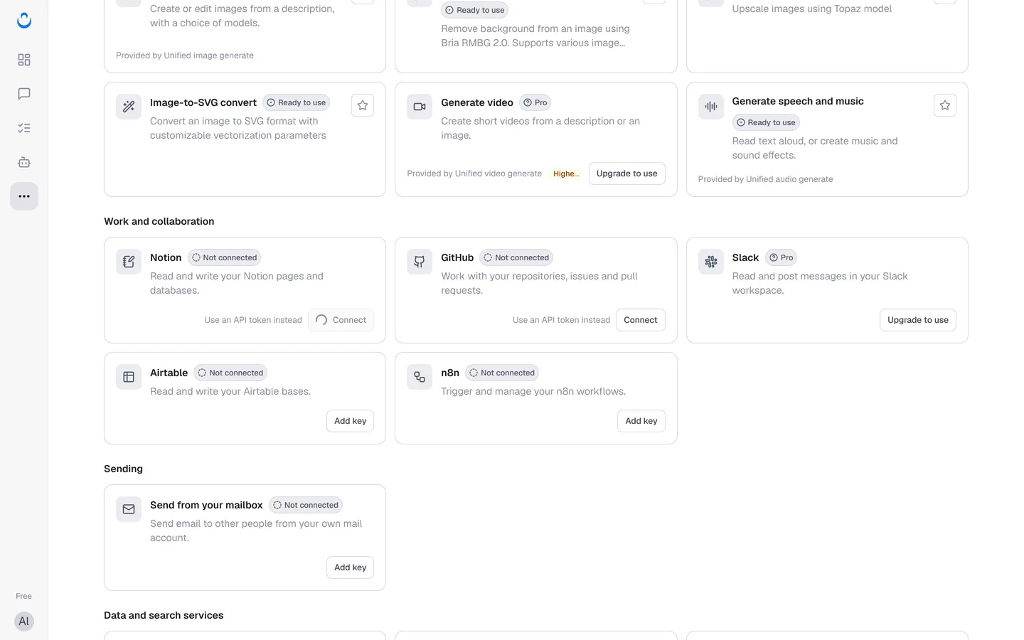This screenshot has height=640, width=1024.
Task: Click the Image-to-SVG convert wand icon
Action: [x=129, y=107]
